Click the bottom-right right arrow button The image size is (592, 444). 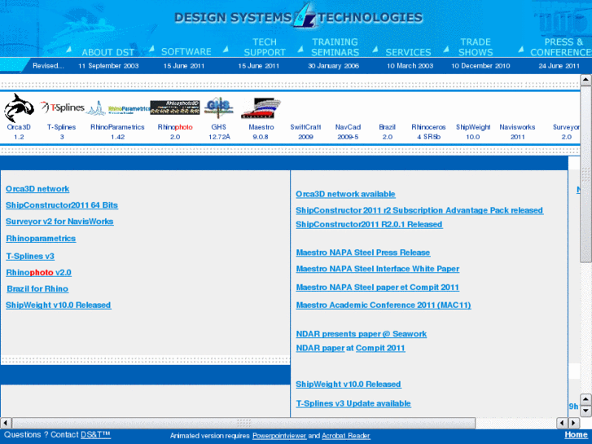pos(574,423)
